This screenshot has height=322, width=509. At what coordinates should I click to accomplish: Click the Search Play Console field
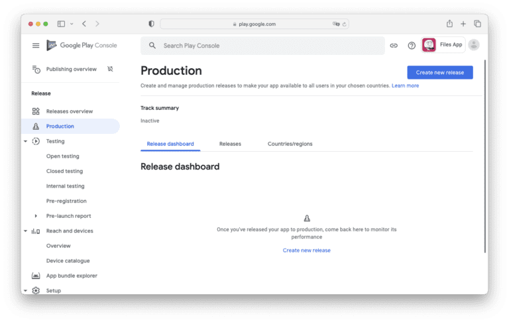(262, 46)
